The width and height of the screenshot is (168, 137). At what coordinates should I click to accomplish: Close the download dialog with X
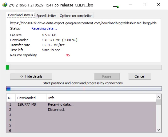click(x=158, y=5)
